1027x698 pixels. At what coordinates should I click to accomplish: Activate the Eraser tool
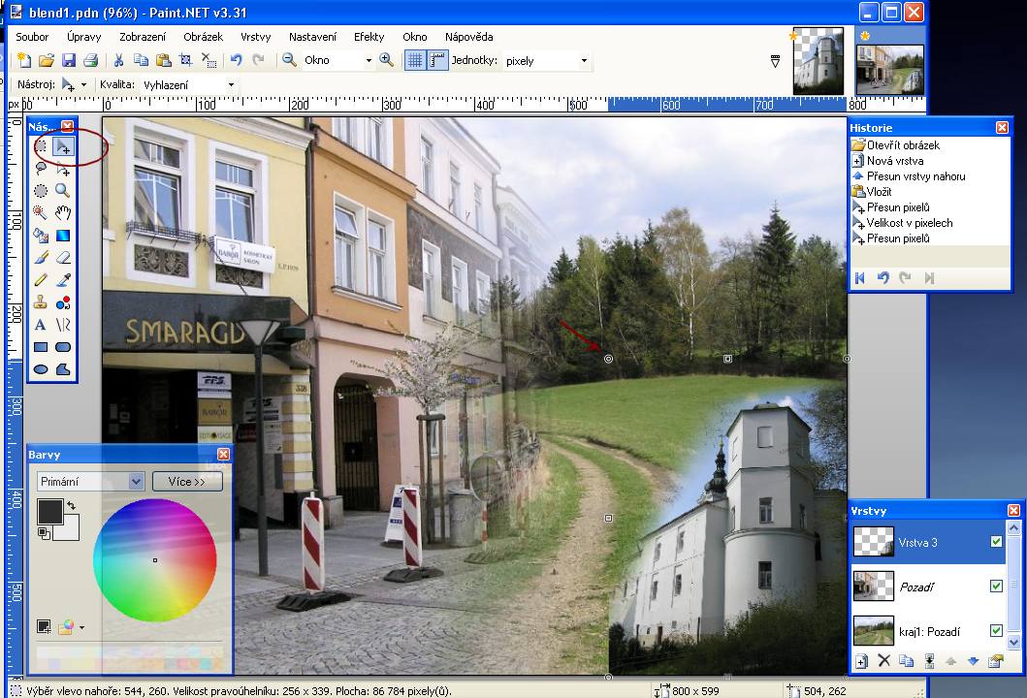63,258
